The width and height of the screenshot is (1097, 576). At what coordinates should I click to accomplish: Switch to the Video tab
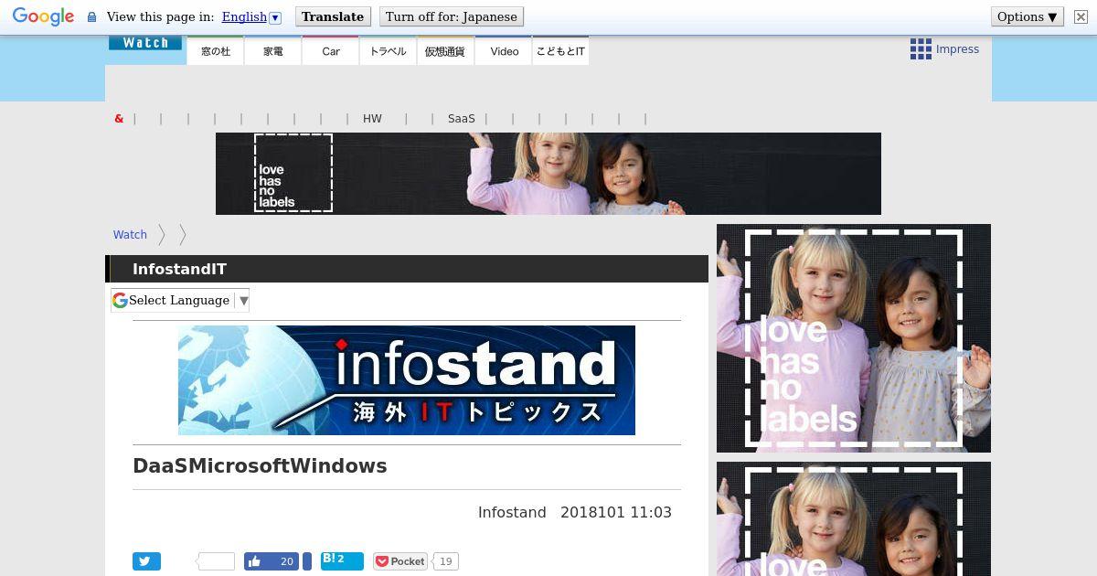point(504,50)
